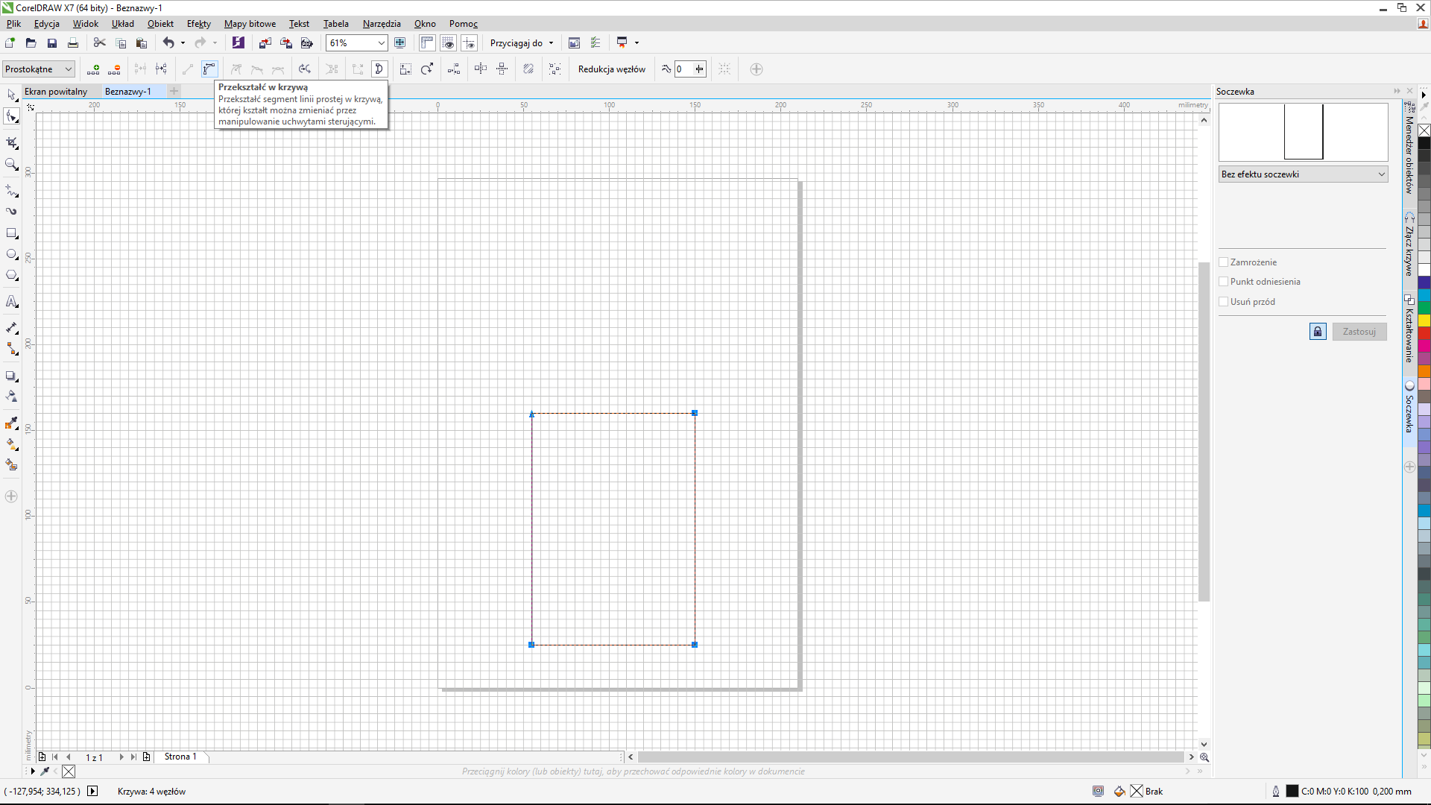Image resolution: width=1431 pixels, height=805 pixels.
Task: Open the Bez efektu soczewki dropdown
Action: pos(1303,174)
